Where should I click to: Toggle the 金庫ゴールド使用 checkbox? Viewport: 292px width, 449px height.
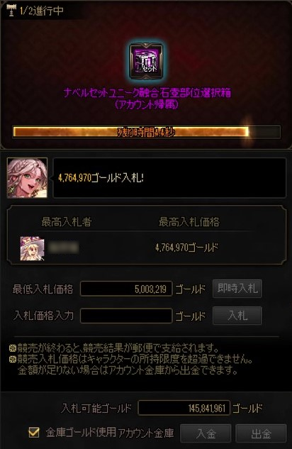point(34,432)
